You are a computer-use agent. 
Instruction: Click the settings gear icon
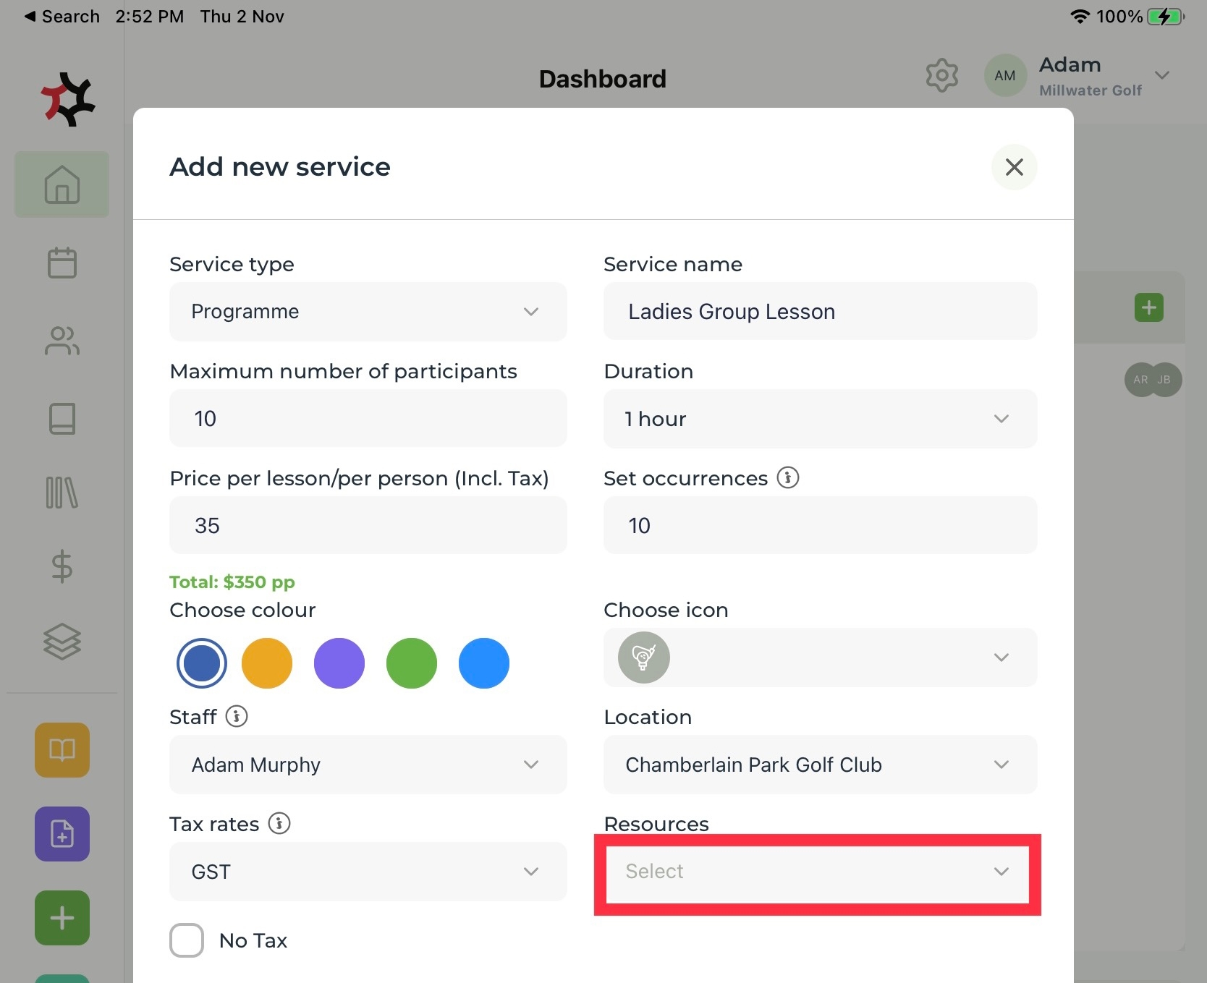(941, 75)
